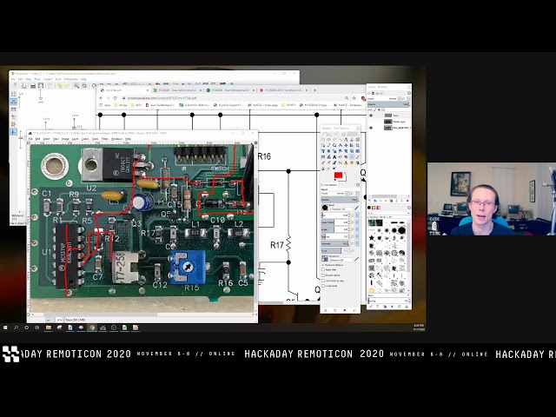Click the red foreground color swatch
556x417 pixels.
point(338,175)
